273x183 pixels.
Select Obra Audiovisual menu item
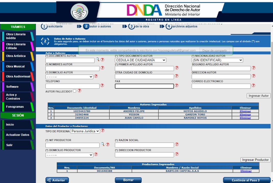click(17, 77)
